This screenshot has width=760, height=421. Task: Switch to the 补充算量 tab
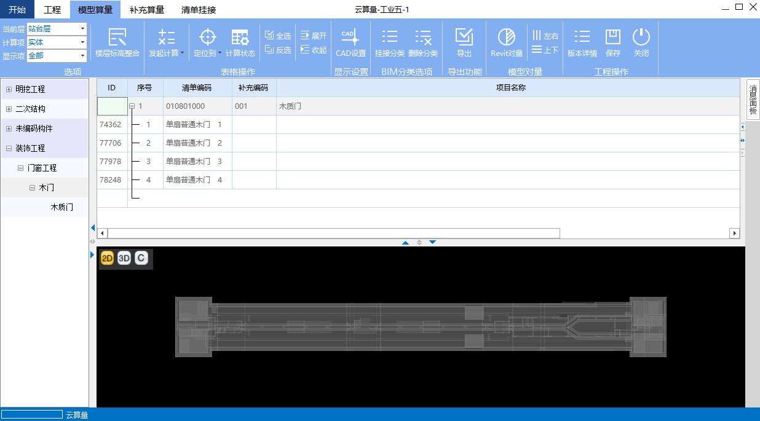pyautogui.click(x=146, y=10)
